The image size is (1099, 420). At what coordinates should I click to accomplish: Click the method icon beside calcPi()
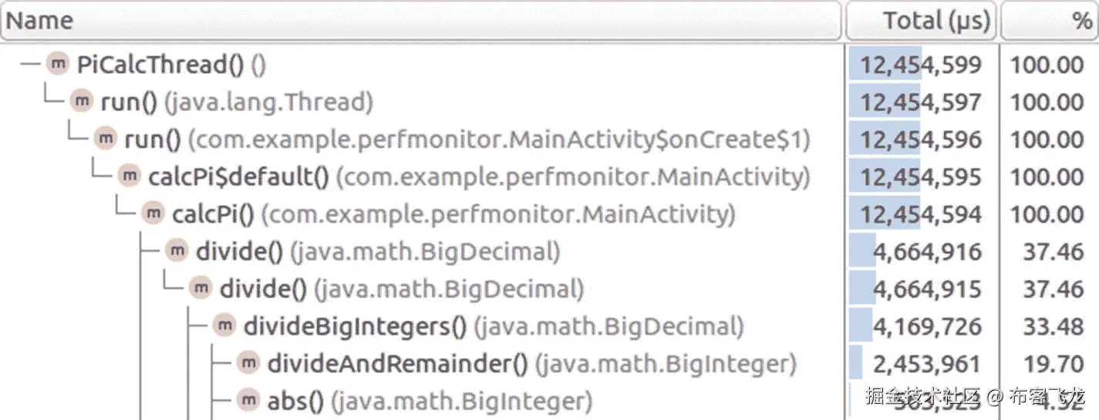coord(153,213)
